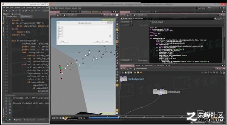Viewport: 227px width, 125px height.
Task: Click line 'def solveForObjects(' in PyCharm editor
Action: 25,41
